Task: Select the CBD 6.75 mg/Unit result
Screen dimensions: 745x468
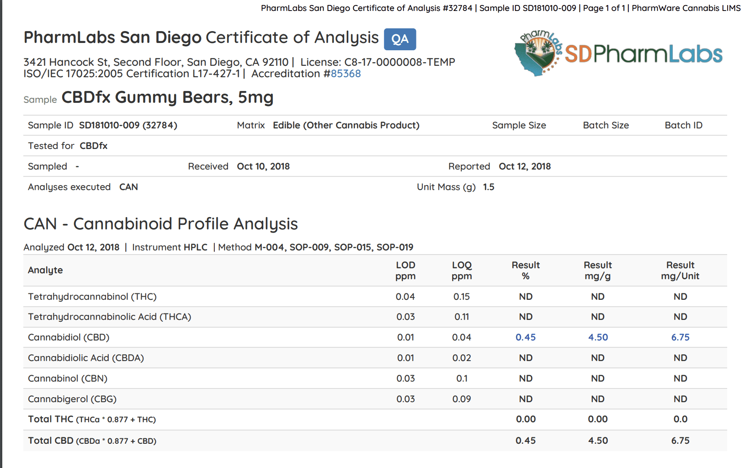Action: (x=680, y=337)
